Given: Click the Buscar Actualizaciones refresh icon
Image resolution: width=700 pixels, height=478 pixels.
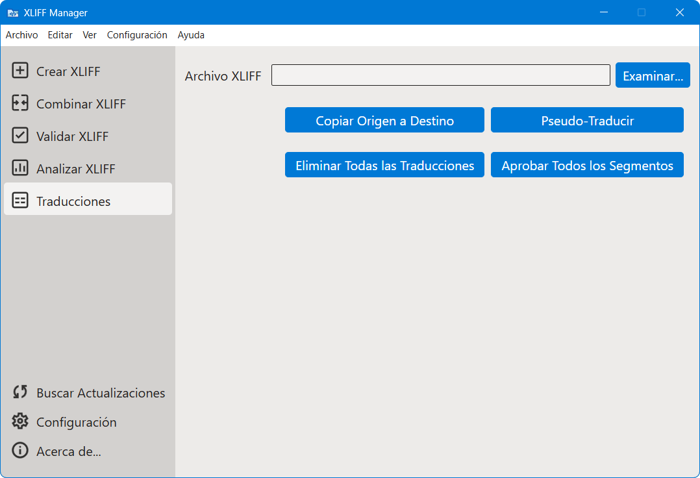Looking at the screenshot, I should (20, 392).
